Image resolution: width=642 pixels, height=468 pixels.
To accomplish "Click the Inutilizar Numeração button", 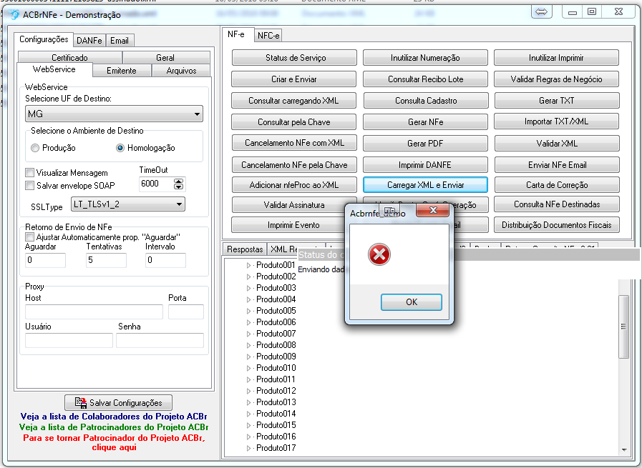I will click(x=425, y=58).
